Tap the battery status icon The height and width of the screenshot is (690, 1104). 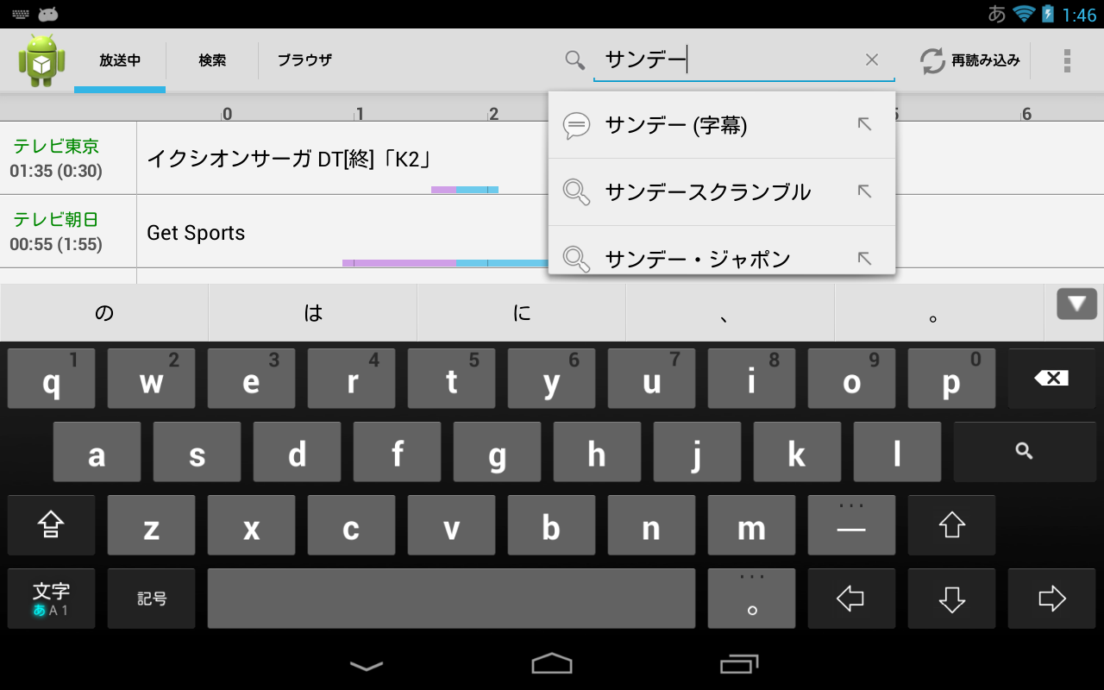[x=1048, y=14]
